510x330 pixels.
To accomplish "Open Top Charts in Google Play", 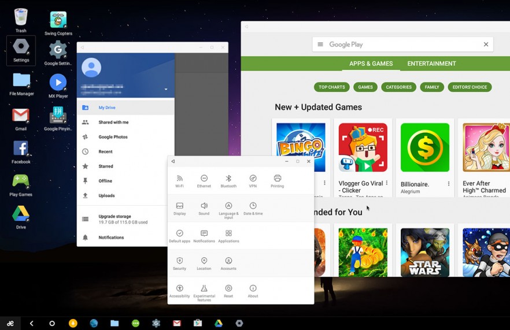I will [332, 87].
